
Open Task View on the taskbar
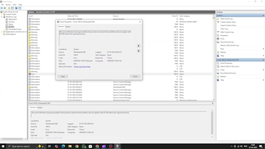tap(49, 146)
